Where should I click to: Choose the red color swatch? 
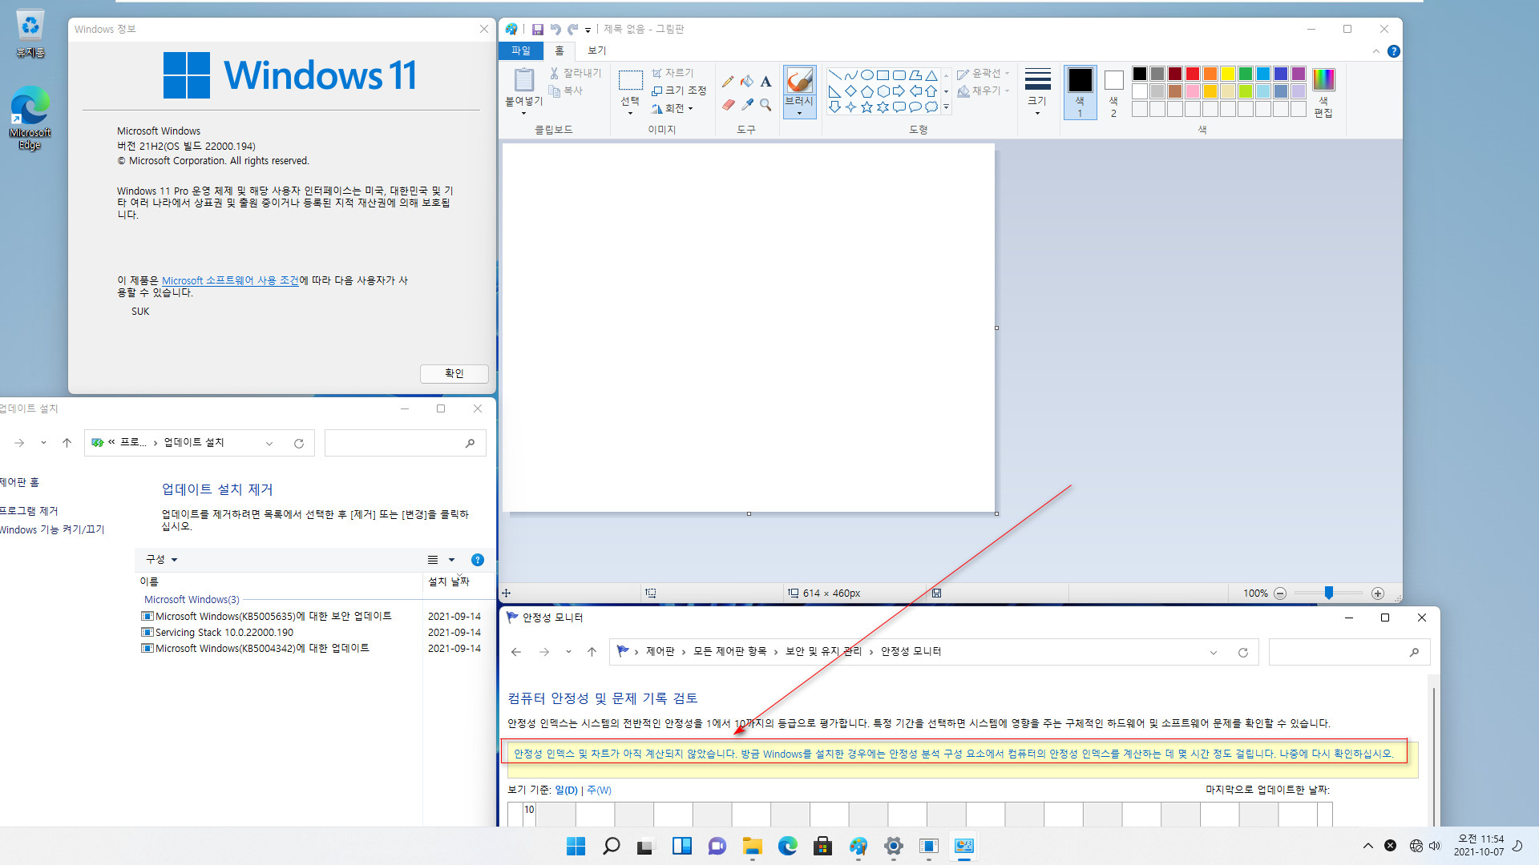point(1193,74)
